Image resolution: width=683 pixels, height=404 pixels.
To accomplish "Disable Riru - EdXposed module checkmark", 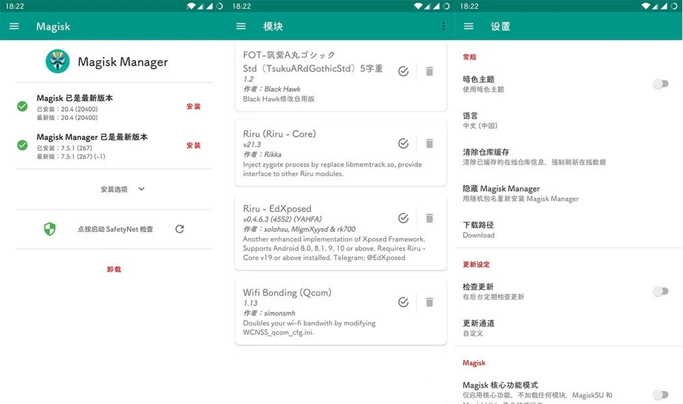I will [404, 218].
